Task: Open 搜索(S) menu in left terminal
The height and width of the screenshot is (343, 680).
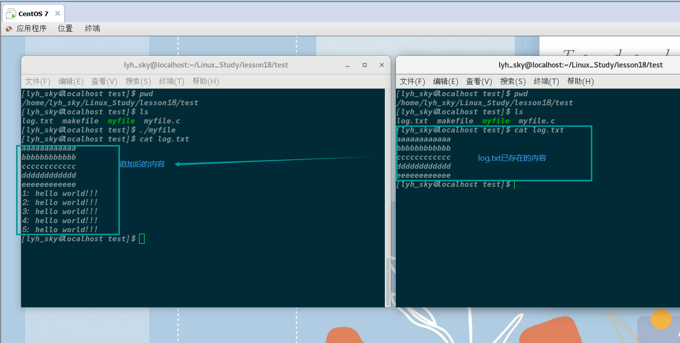Action: click(x=138, y=81)
